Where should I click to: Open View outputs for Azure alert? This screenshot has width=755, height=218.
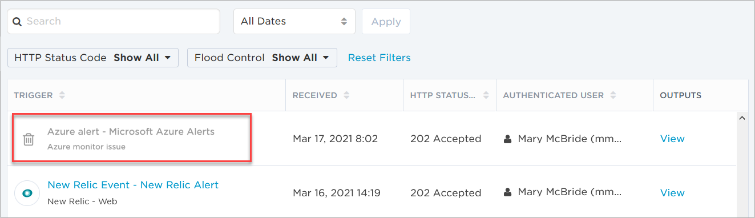pyautogui.click(x=672, y=139)
